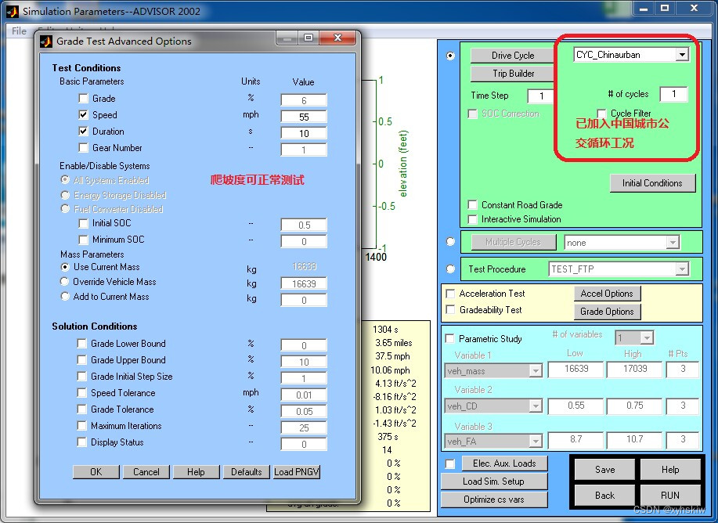Disable the Duration checkbox
This screenshot has height=523, width=718.
point(83,131)
